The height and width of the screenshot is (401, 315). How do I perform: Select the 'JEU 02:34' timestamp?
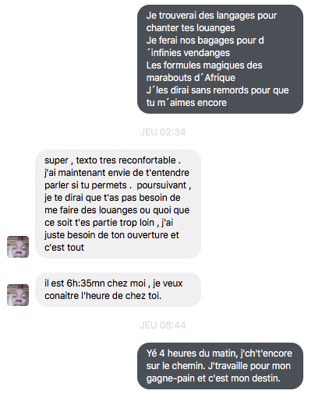163,132
